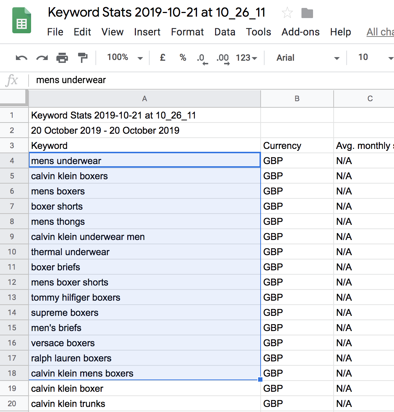Open the Data menu
This screenshot has height=412, width=394.
[224, 32]
